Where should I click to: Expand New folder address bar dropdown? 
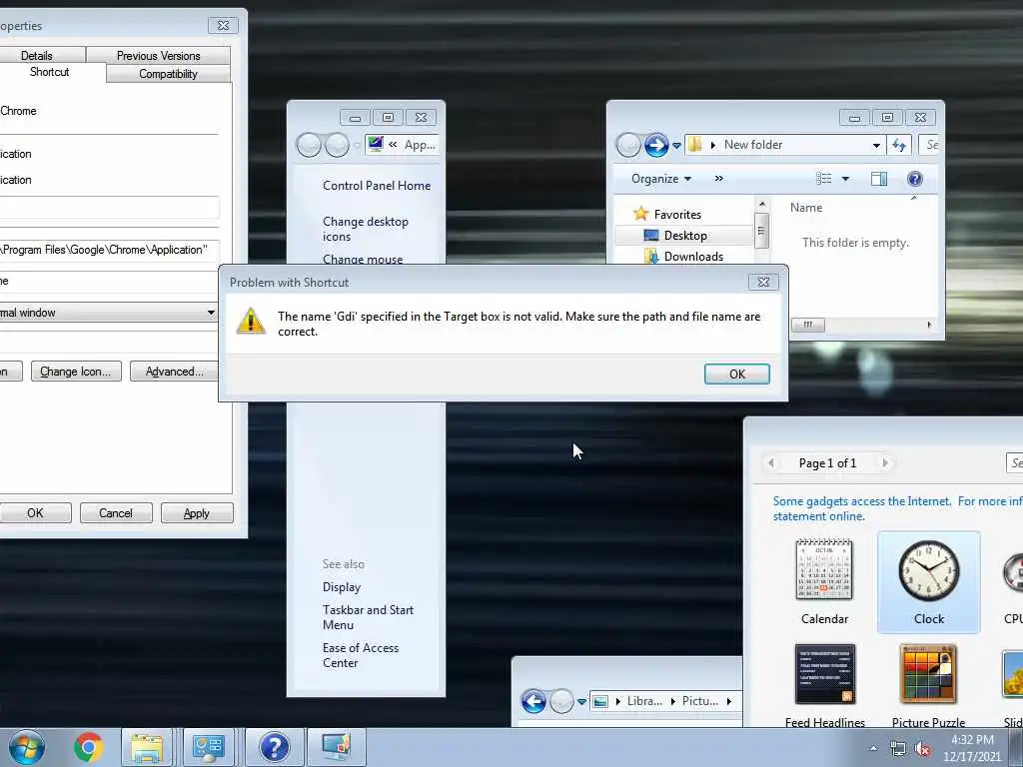pos(876,146)
